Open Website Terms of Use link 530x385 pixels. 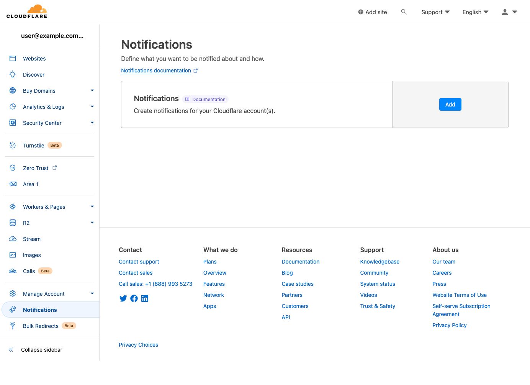pos(460,295)
